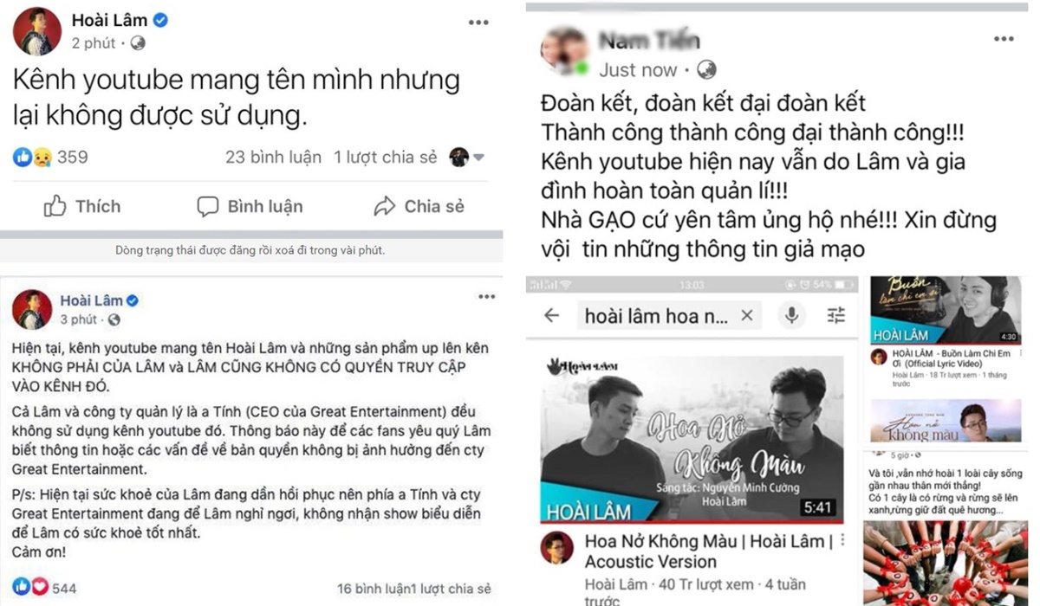Viewport: 1040px width, 606px height.
Task: Click the Bình luận comment button
Action: tap(250, 206)
